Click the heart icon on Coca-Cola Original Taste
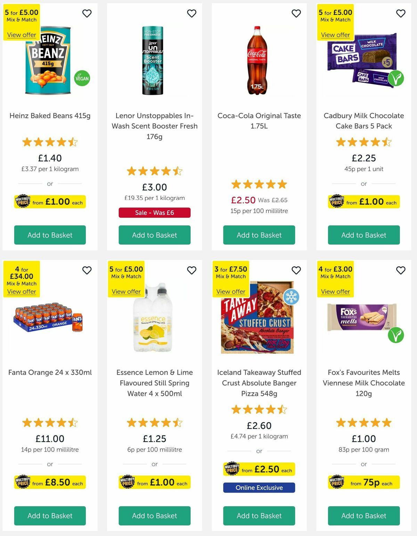 [296, 13]
